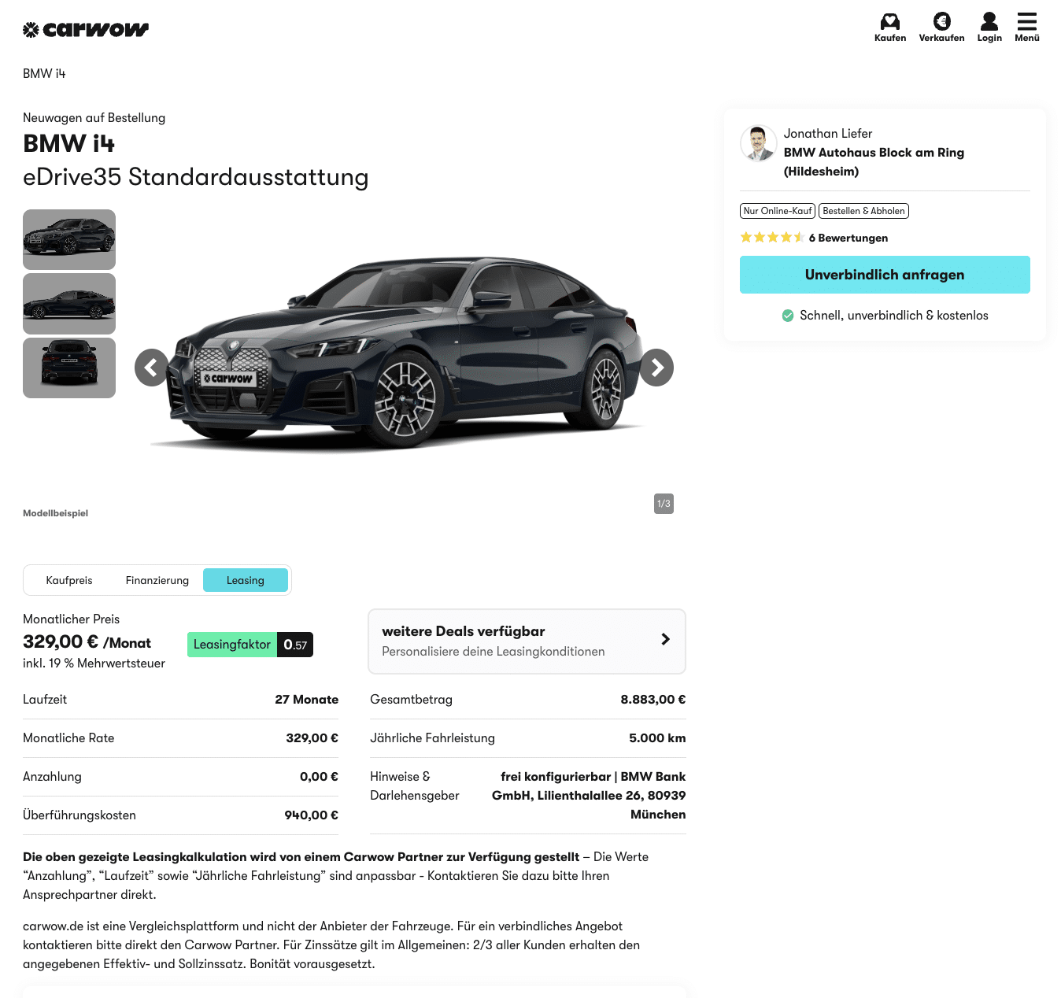Click the Leasingfaktor 0.57 badge

250,645
